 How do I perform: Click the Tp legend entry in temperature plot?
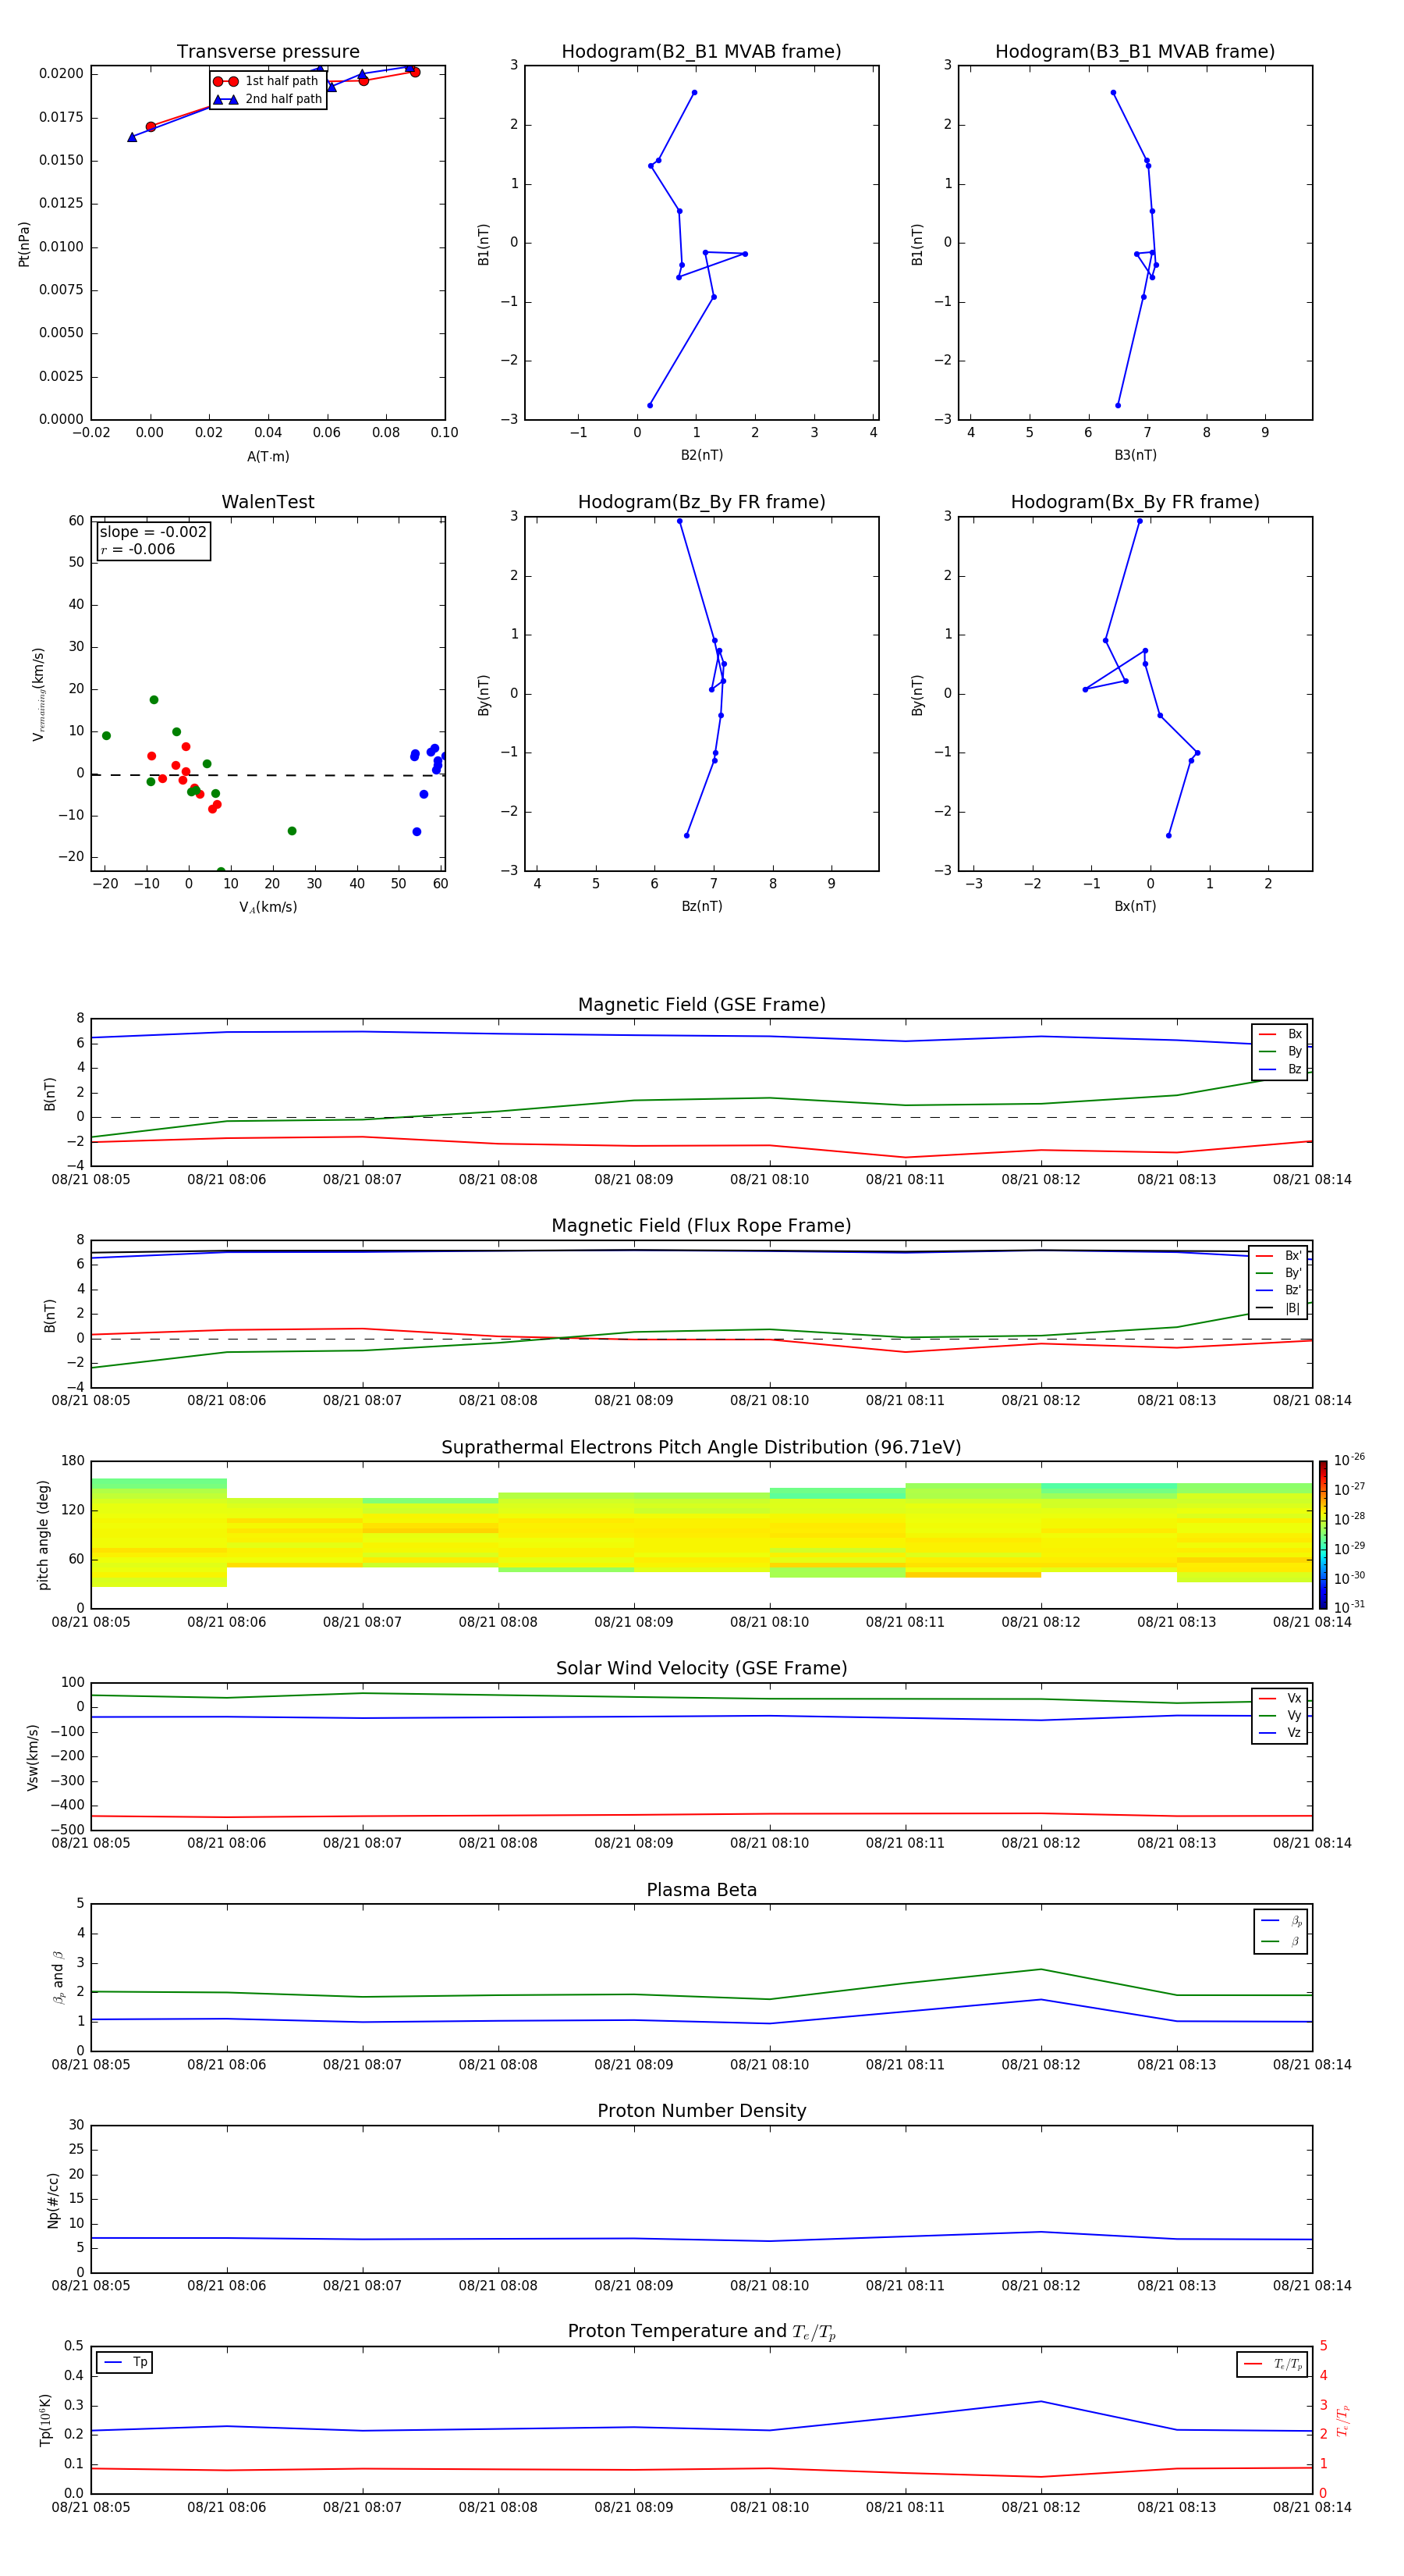(x=125, y=2362)
